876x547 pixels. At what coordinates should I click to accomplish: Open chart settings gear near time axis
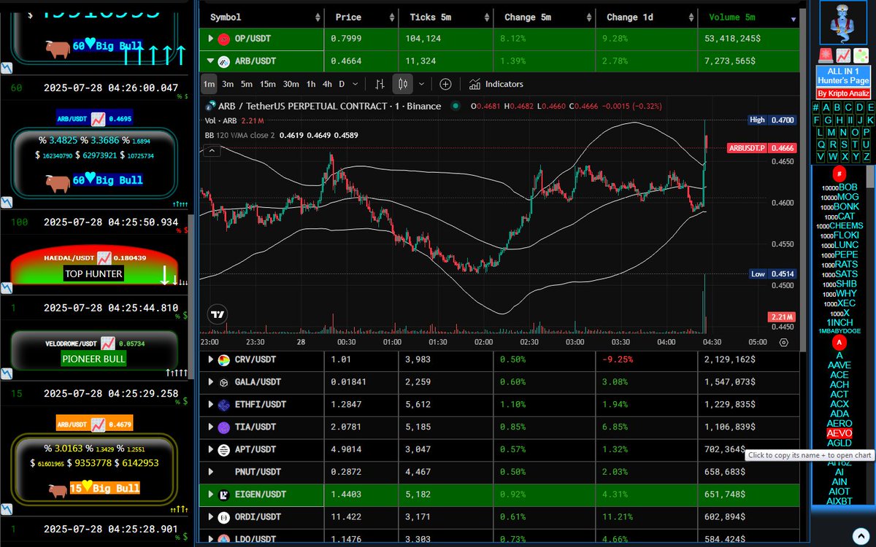783,341
